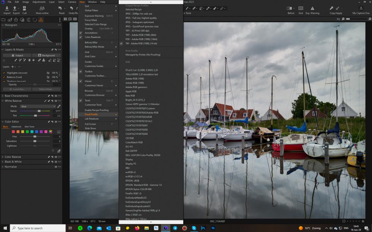Click the Refine Mask button
This screenshot has height=232, width=372.
[46, 89]
